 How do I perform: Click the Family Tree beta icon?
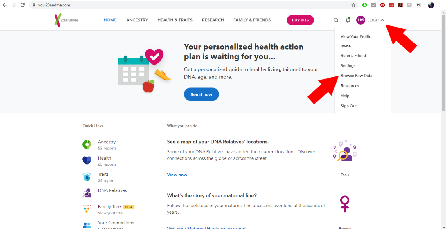(x=87, y=209)
